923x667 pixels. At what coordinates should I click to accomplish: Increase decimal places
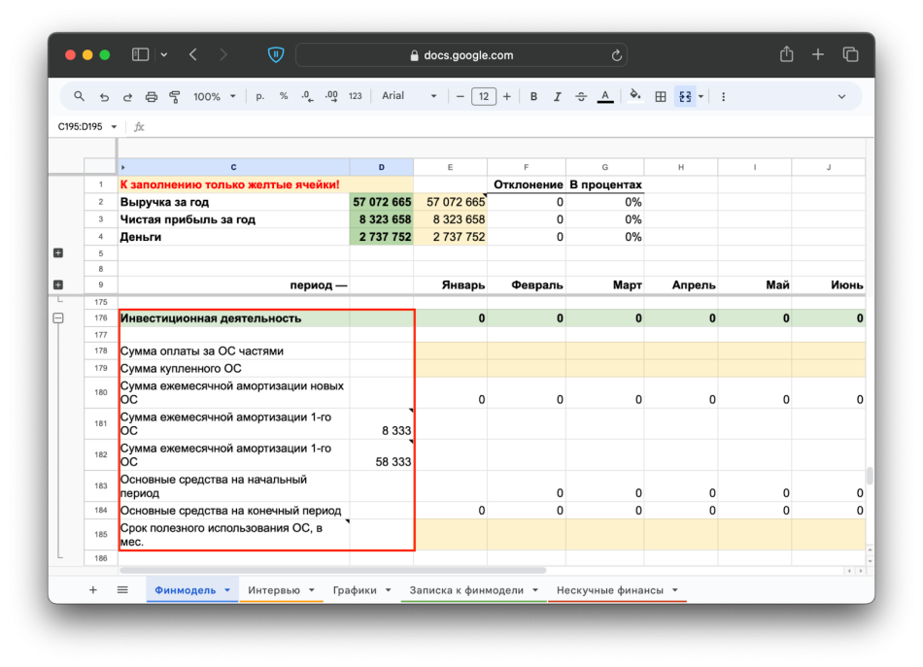tap(331, 96)
